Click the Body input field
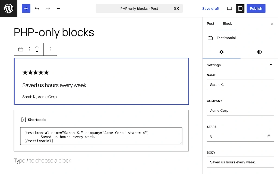The width and height of the screenshot is (278, 174). (241, 162)
